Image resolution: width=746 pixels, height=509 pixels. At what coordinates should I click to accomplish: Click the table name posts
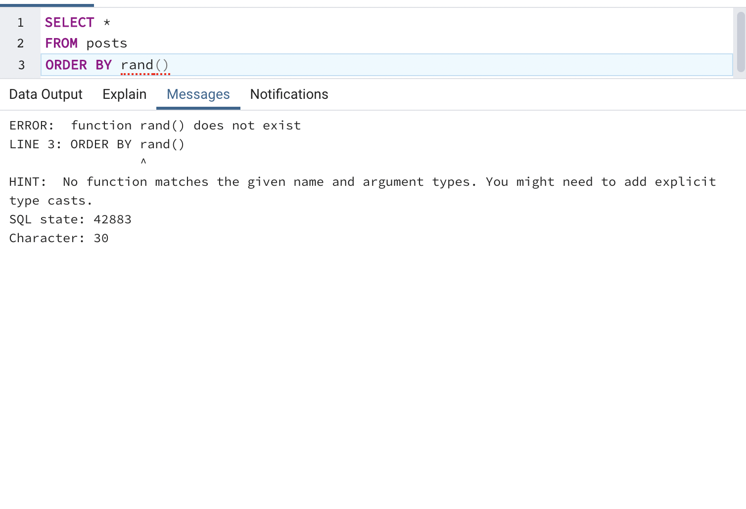click(x=107, y=43)
